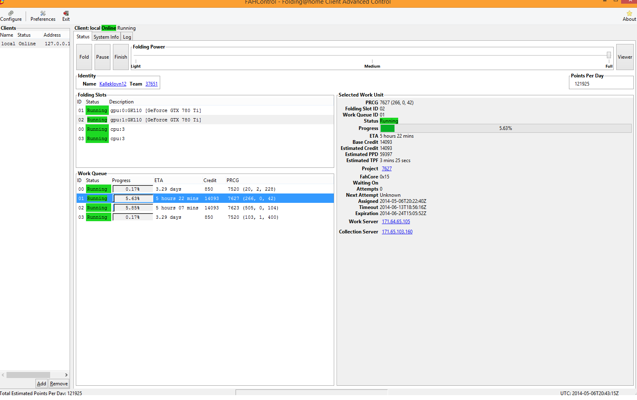Click the selected work unit 5.63% progress bar
This screenshot has width=637, height=400.
pos(506,128)
